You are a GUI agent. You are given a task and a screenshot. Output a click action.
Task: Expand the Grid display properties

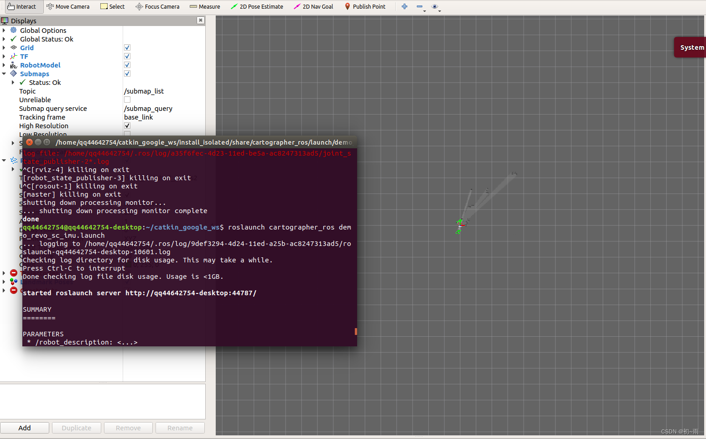pos(4,47)
